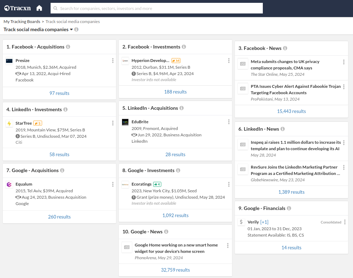Viewport: 353px width, 278px height.
Task: Open RevSure LinkedIn Marketing Partner headline
Action: pyautogui.click(x=295, y=170)
